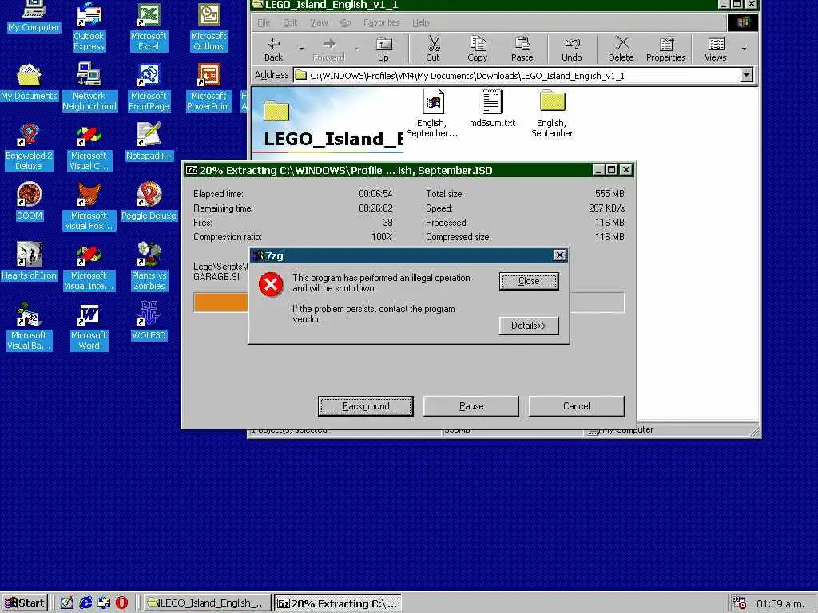The image size is (818, 613).
Task: Click orange extraction progress bar
Action: click(220, 303)
